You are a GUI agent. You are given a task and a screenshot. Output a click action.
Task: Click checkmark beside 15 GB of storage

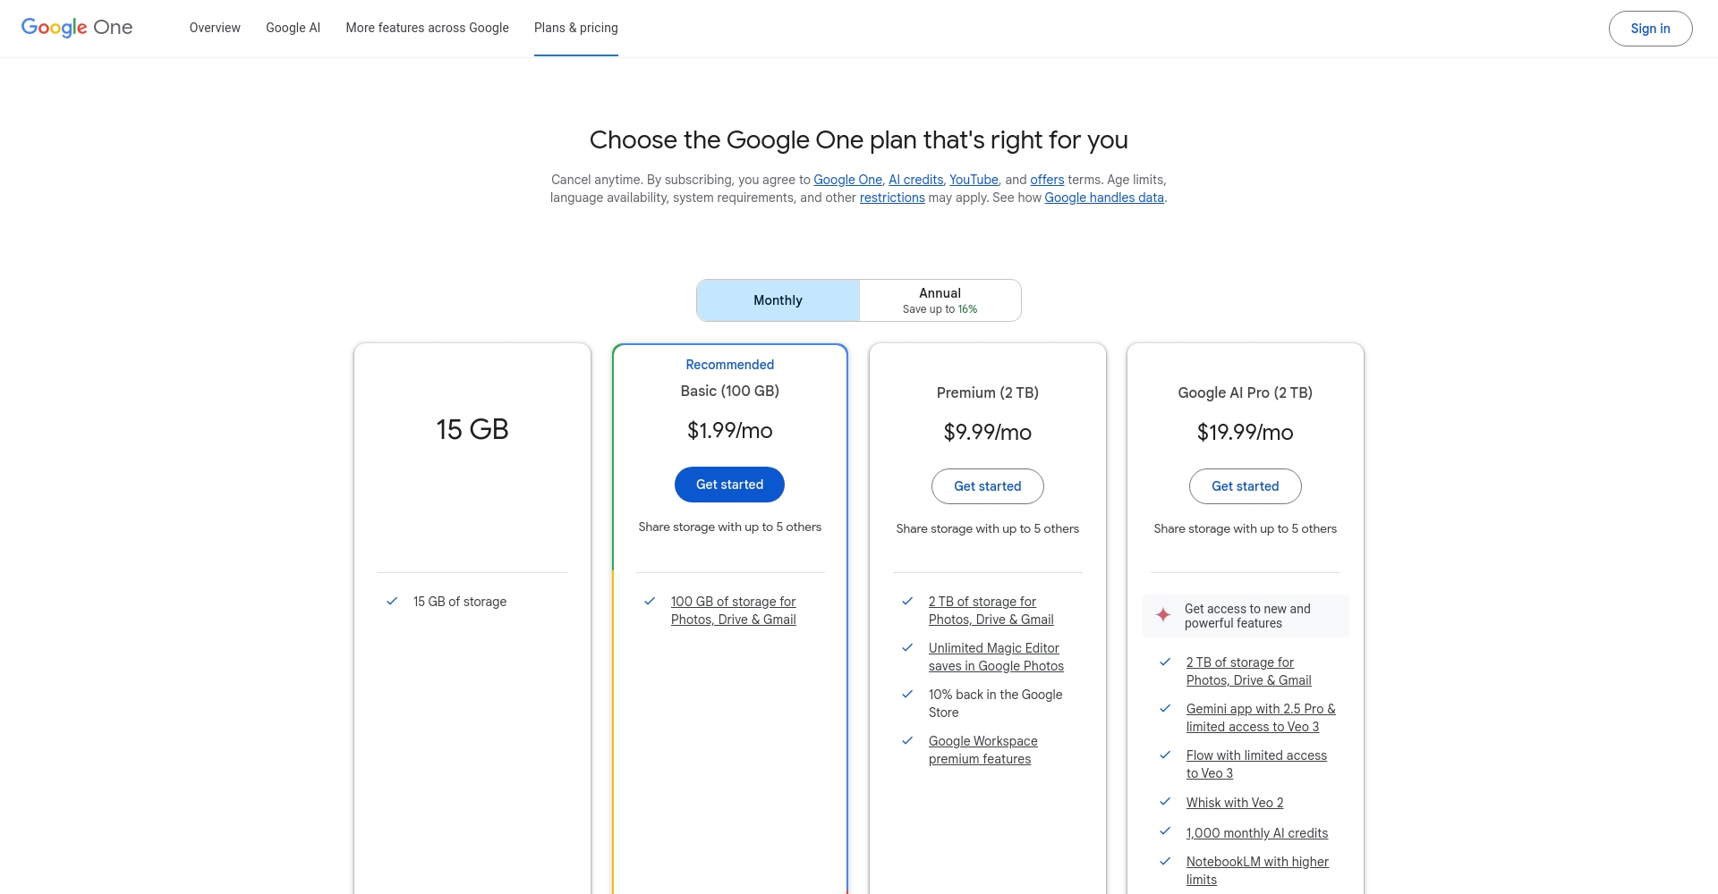(392, 602)
